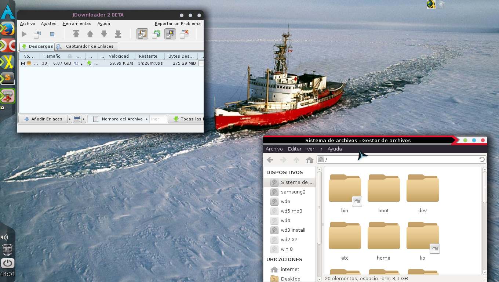Go to parent folder with up arrow

(x=296, y=160)
